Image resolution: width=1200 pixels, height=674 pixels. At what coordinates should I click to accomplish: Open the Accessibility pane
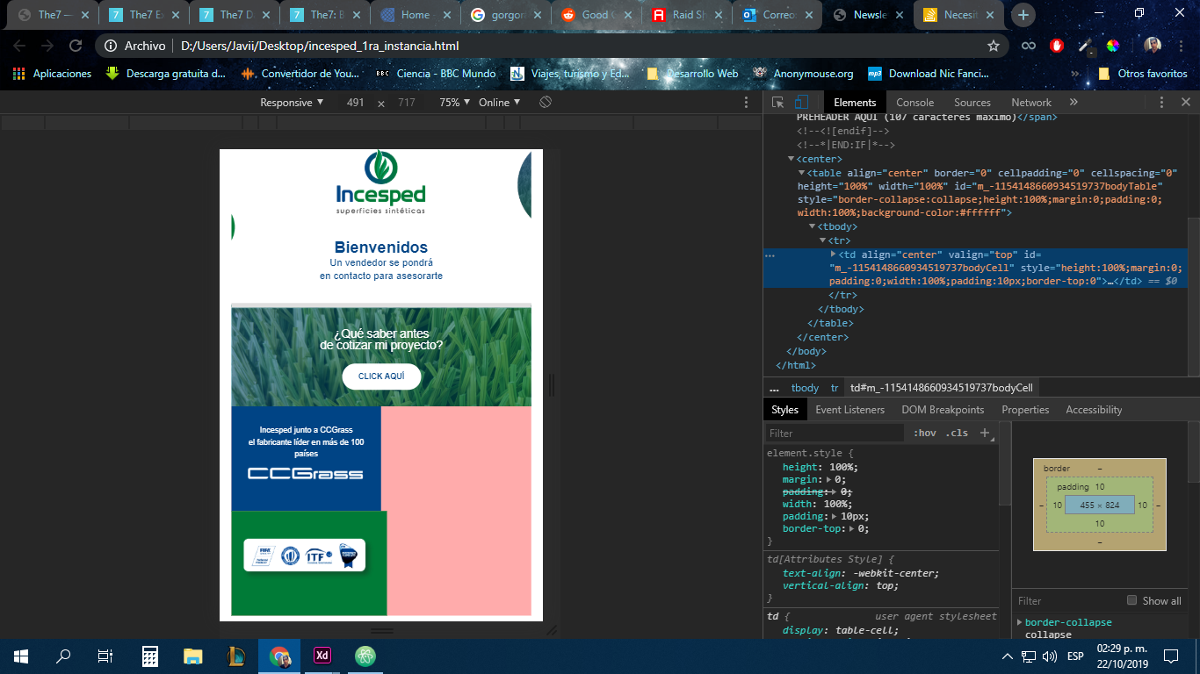click(x=1094, y=410)
